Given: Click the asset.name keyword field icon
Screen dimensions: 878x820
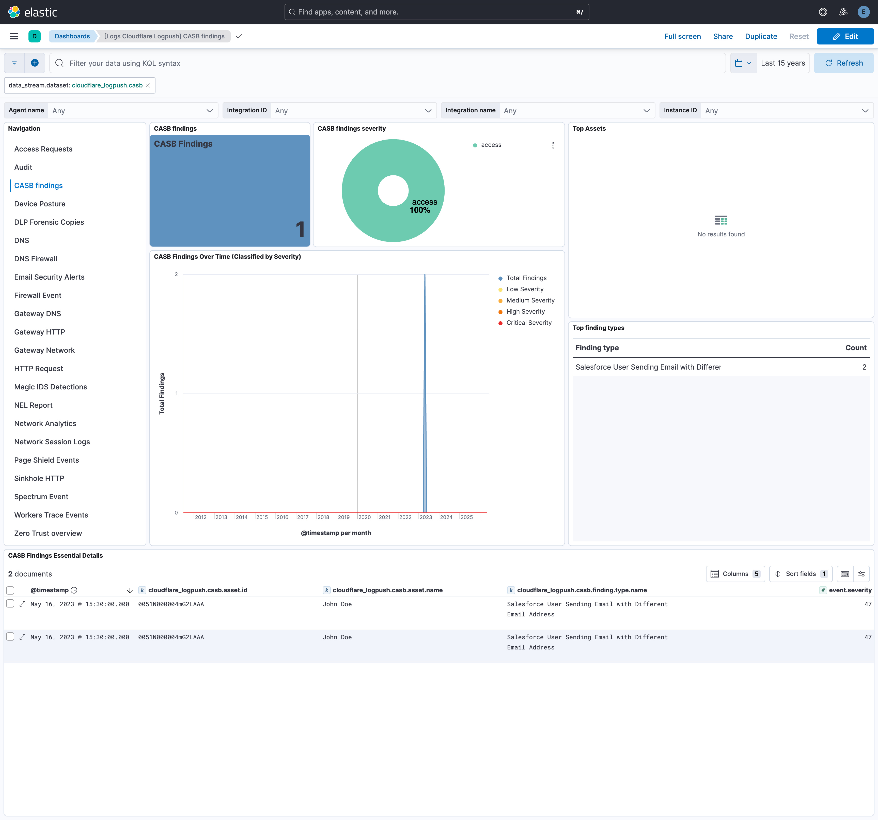Looking at the screenshot, I should [327, 590].
